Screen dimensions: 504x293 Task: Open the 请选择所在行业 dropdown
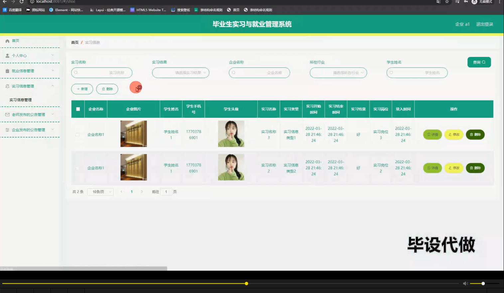pos(338,73)
